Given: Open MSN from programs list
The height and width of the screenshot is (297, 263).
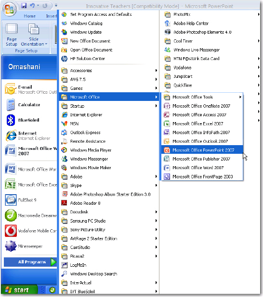Looking at the screenshot, I should click(109, 124).
